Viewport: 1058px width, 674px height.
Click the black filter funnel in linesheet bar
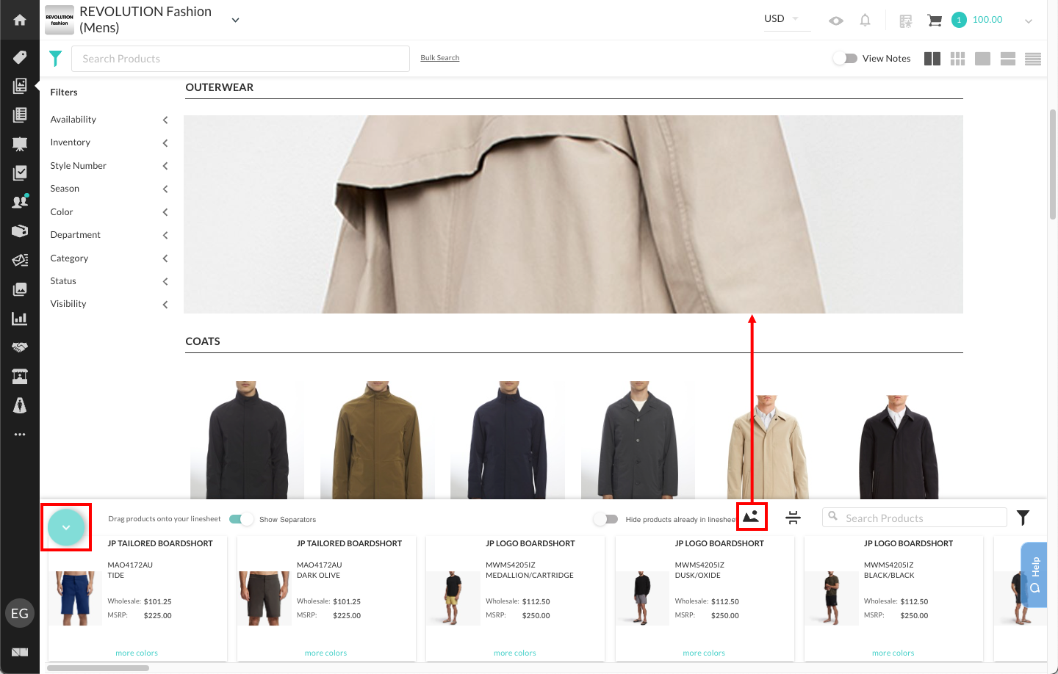[x=1023, y=518]
